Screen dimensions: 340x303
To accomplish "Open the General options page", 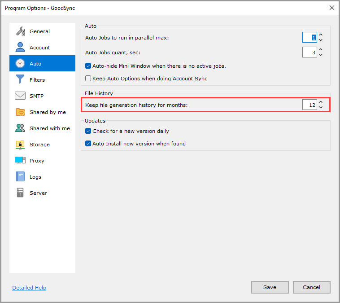I will point(42,31).
